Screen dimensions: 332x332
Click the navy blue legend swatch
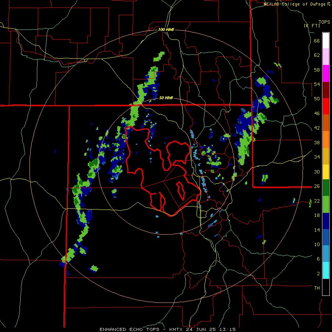coord(326,221)
